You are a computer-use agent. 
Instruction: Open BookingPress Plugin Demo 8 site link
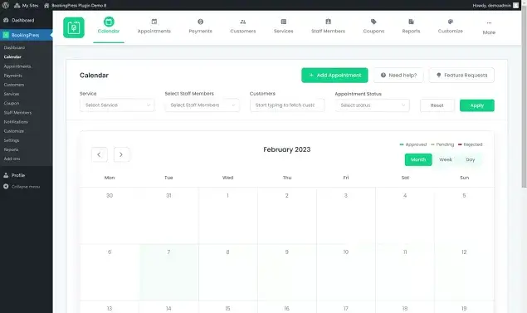pyautogui.click(x=76, y=5)
